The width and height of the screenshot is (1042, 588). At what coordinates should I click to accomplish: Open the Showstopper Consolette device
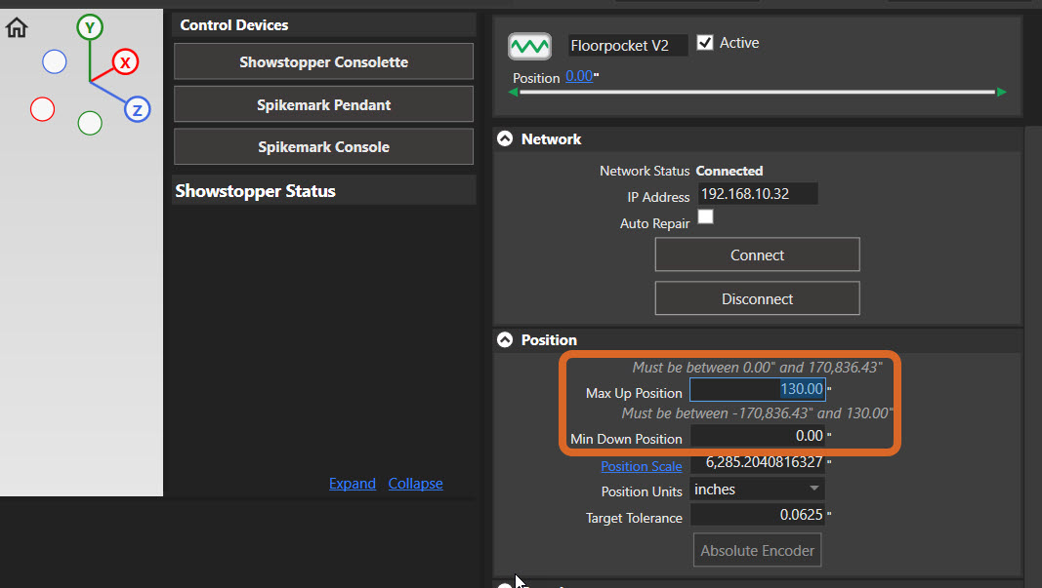point(323,62)
